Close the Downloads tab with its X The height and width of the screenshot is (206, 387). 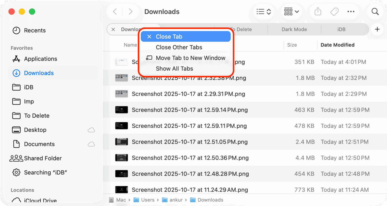pyautogui.click(x=113, y=29)
